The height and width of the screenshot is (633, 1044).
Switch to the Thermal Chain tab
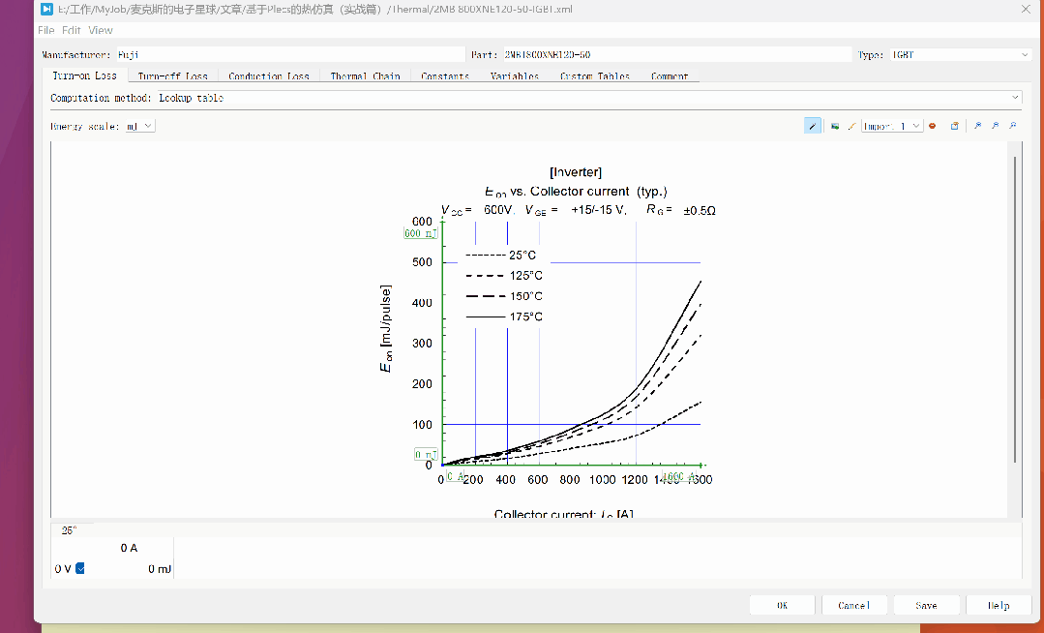[x=366, y=75]
